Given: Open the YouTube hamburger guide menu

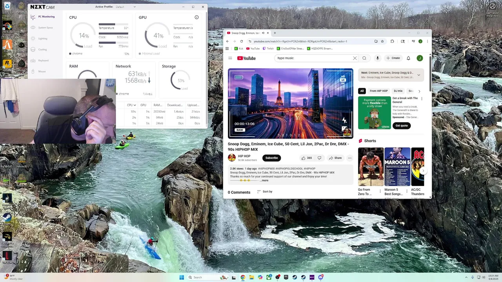Looking at the screenshot, I should click(230, 58).
